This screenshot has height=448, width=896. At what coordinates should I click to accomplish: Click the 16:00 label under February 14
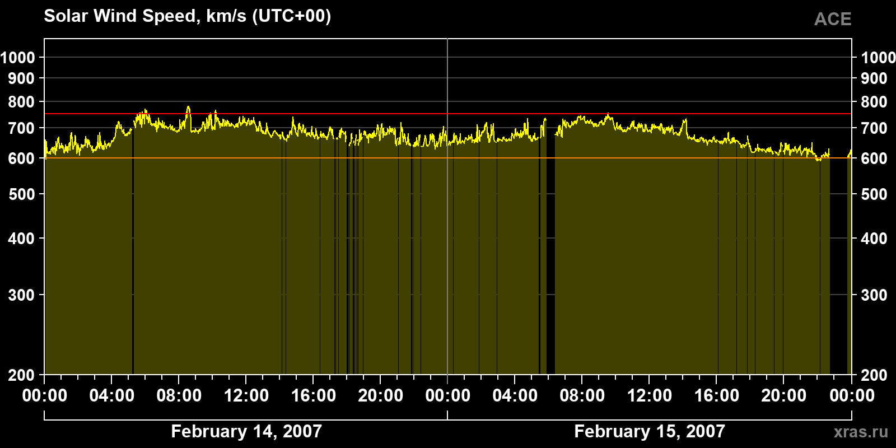(x=314, y=396)
